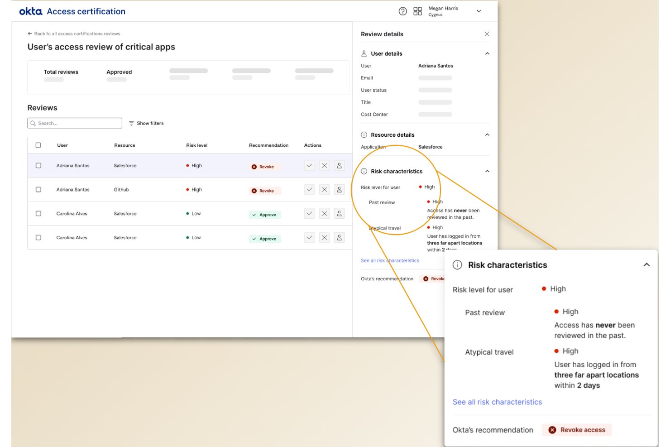Open the app switcher grid icon

[417, 11]
